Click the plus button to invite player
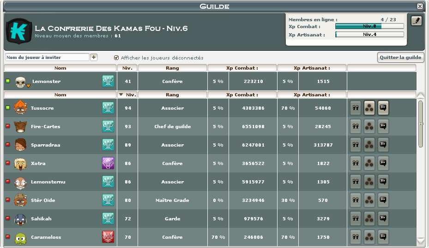429x248 pixels. point(94,57)
